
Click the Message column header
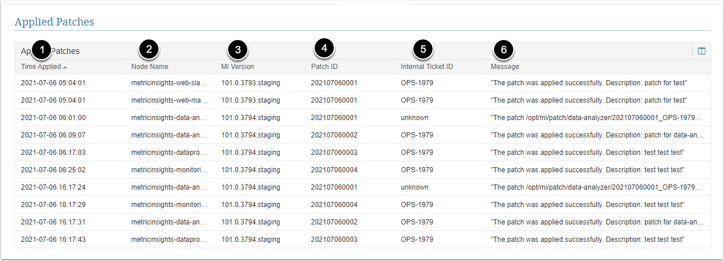coord(505,67)
